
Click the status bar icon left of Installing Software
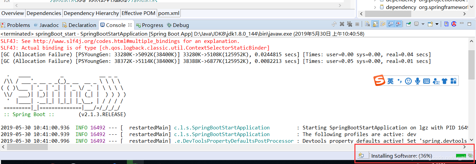361,156
